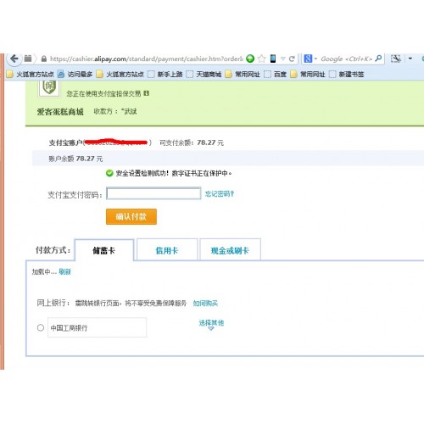424x424 pixels.
Task: Reload the page with the refresh icon
Action: 292,59
